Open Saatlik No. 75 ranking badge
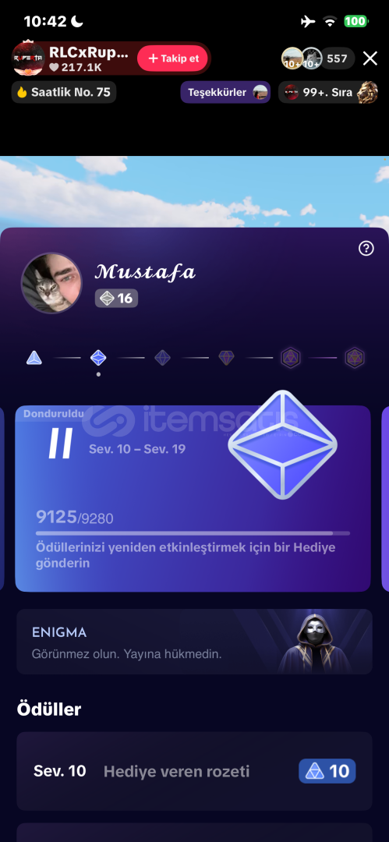 click(x=64, y=92)
